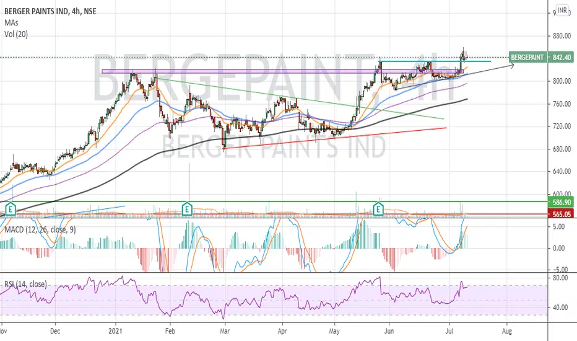Click the arrowhead of the gray projection arrow
Screen dimensions: 577x341
point(511,66)
